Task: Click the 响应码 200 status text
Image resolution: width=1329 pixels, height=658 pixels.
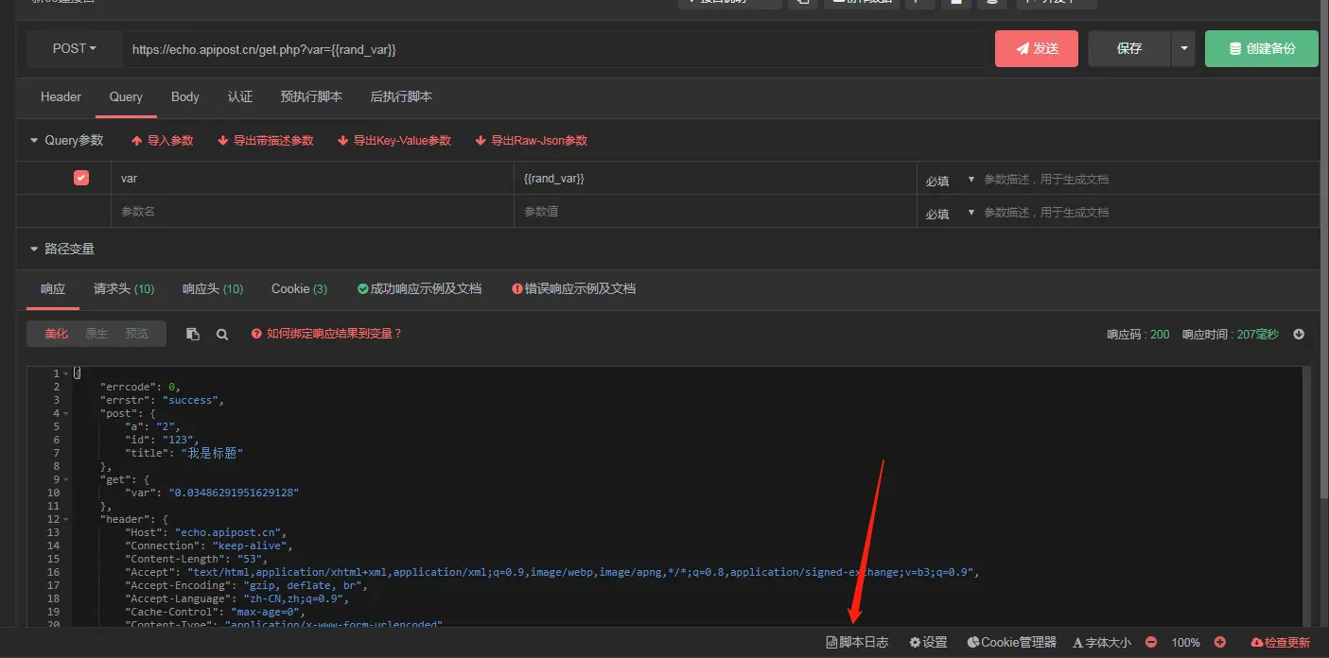Action: click(1138, 335)
